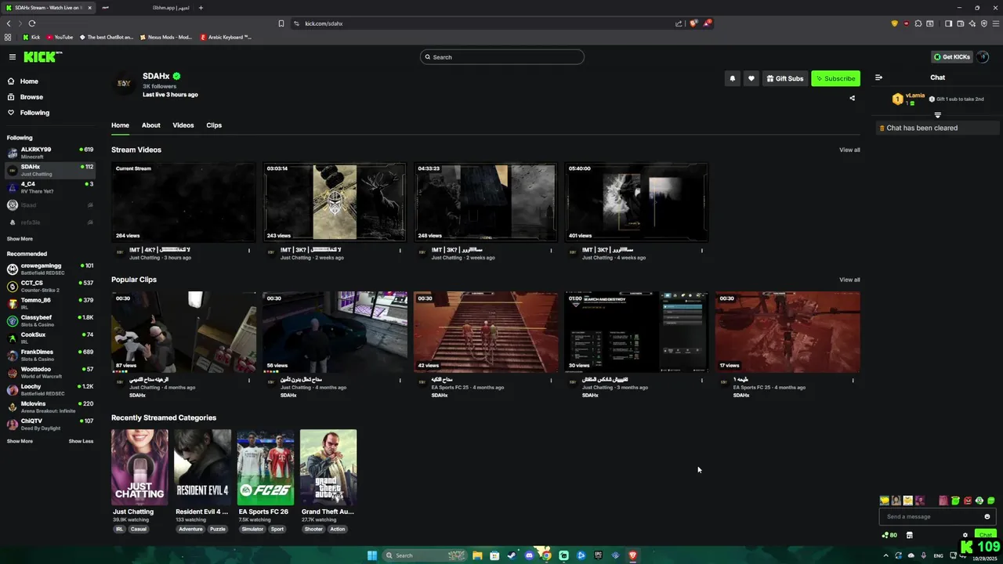Open the Grand Theft Auto category card
The image size is (1003, 564).
[x=328, y=467]
